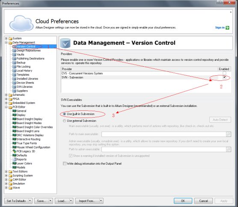Screen dimensions: 238x207
Task: Expand the Embedded System folder
Action: tap(6, 103)
